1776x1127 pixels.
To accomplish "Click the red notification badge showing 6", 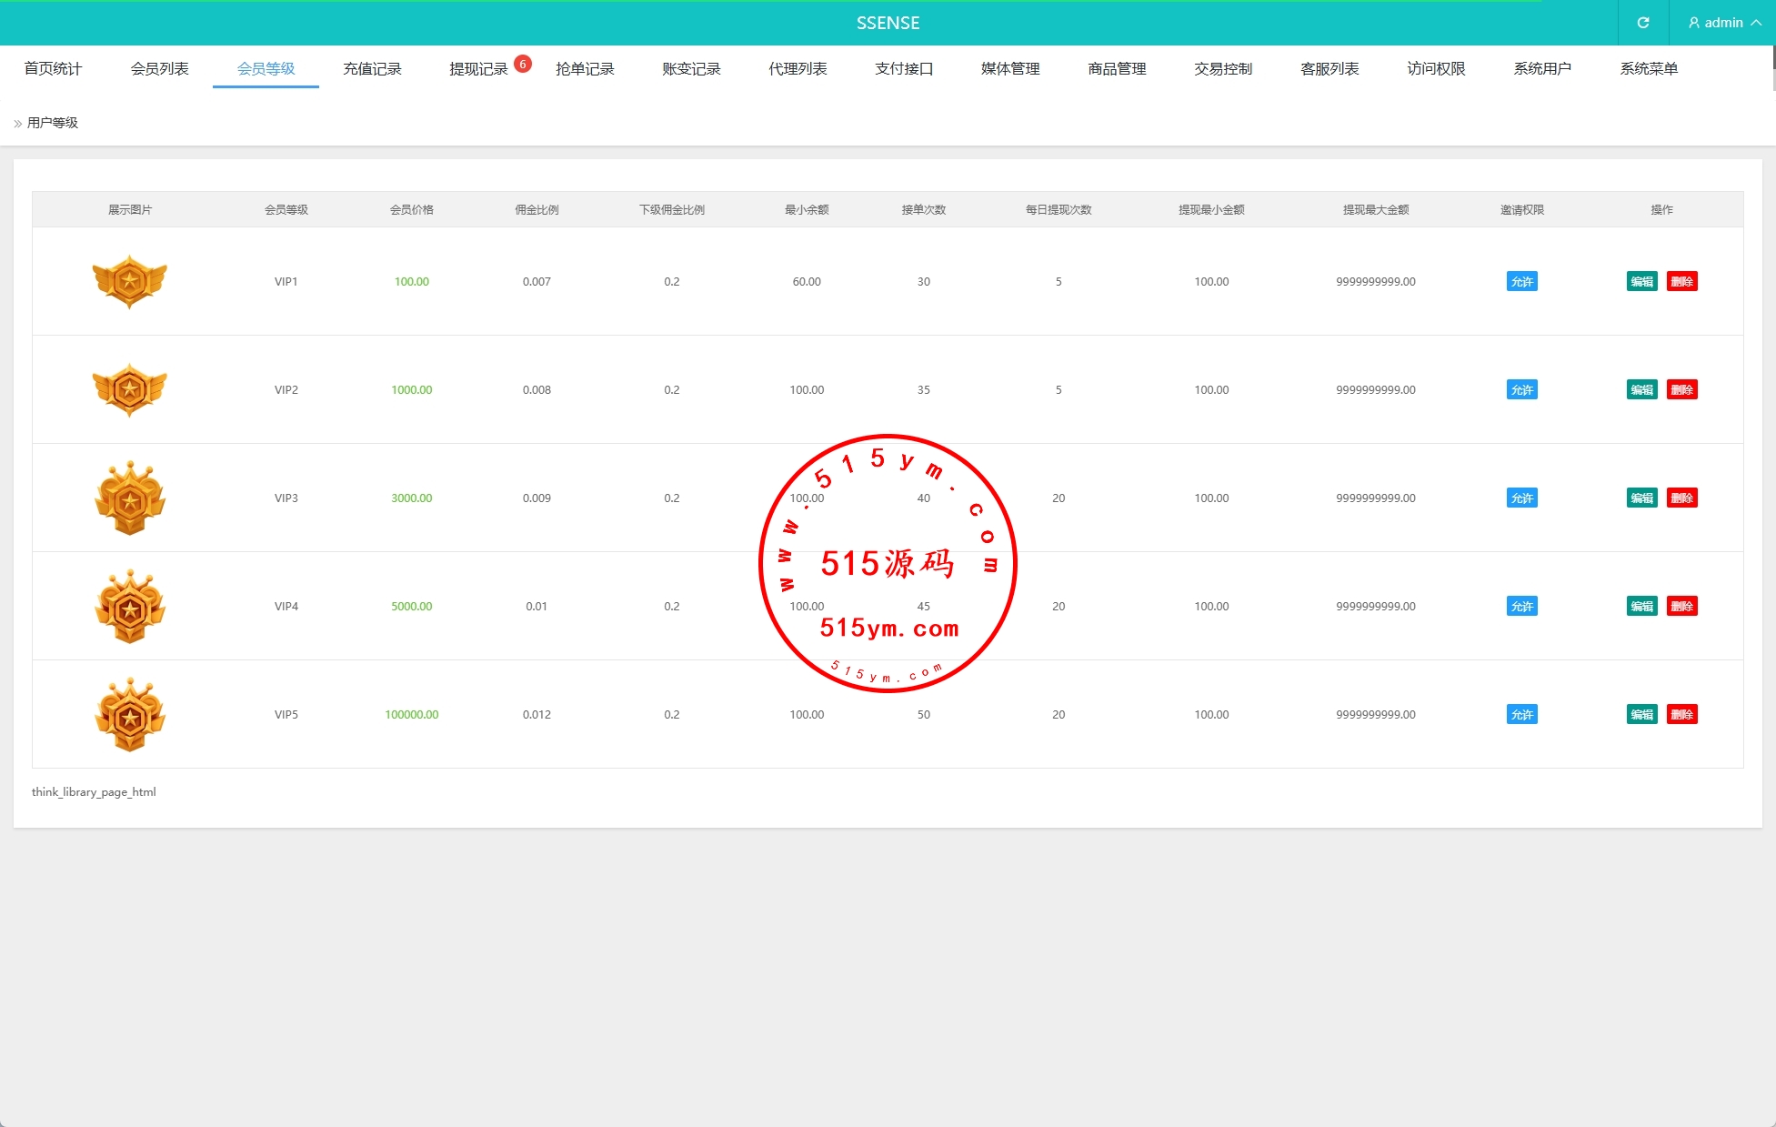I will (523, 64).
